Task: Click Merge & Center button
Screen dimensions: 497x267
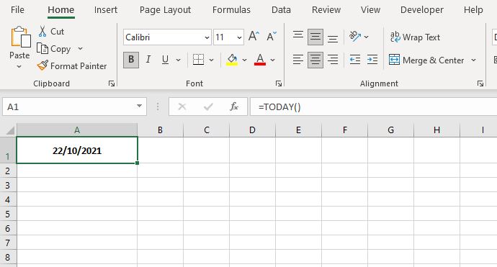Action: pyautogui.click(x=426, y=60)
